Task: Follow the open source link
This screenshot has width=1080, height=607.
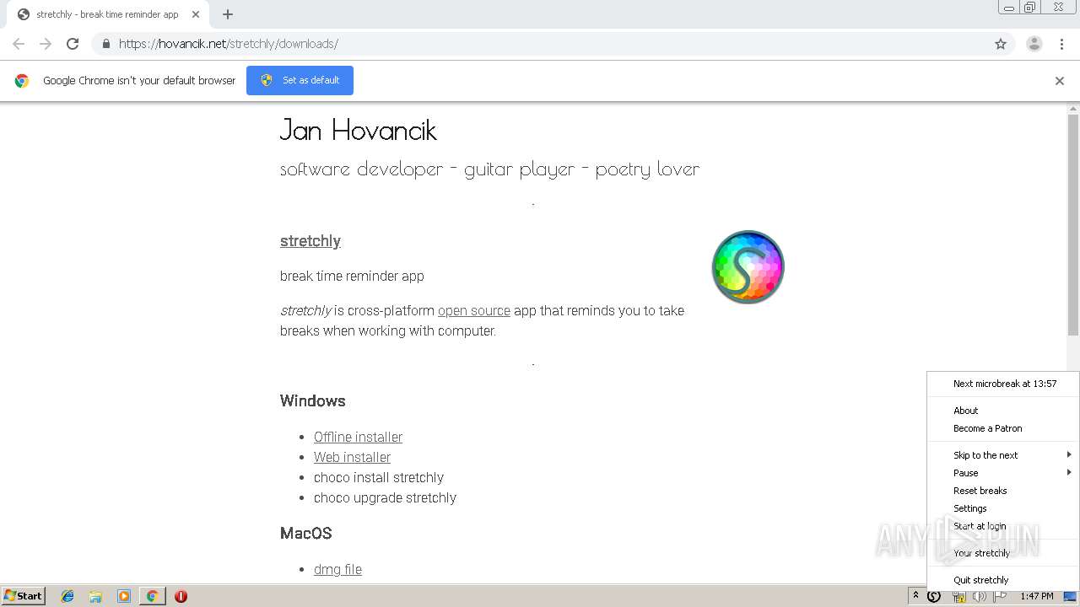Action: pos(474,311)
